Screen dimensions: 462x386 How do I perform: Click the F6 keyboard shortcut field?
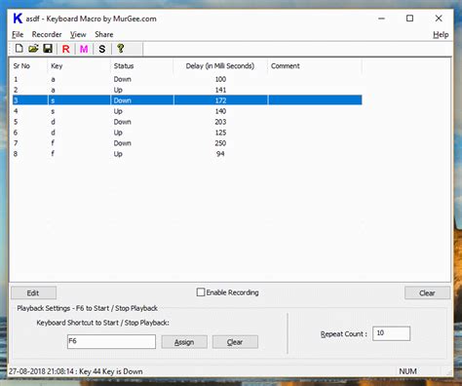[111, 341]
